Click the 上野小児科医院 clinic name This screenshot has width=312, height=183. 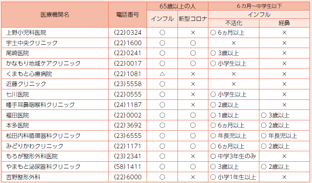click(27, 33)
